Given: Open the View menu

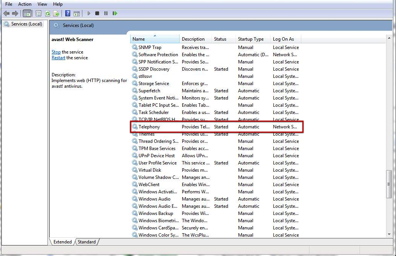Looking at the screenshot, I should pos(42,4).
